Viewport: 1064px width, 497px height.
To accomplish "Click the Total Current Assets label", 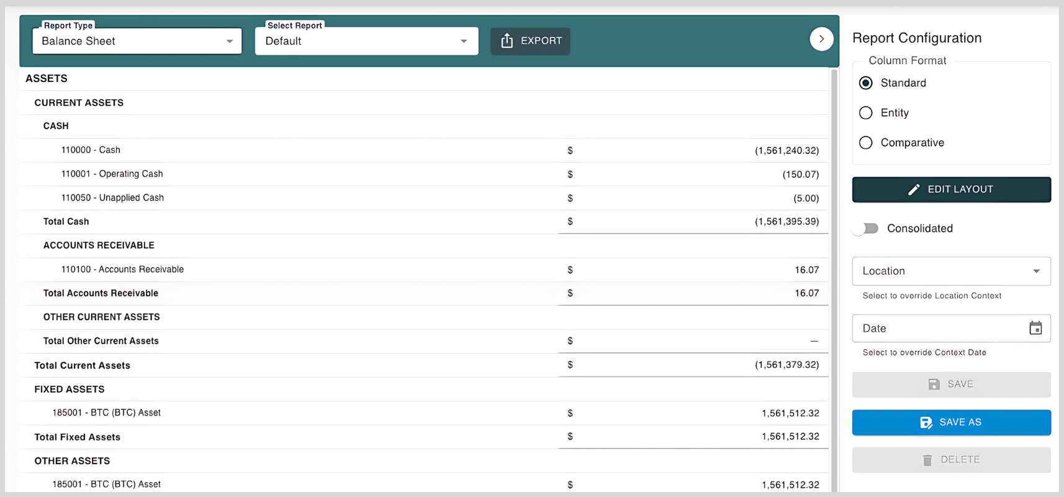I will (82, 365).
